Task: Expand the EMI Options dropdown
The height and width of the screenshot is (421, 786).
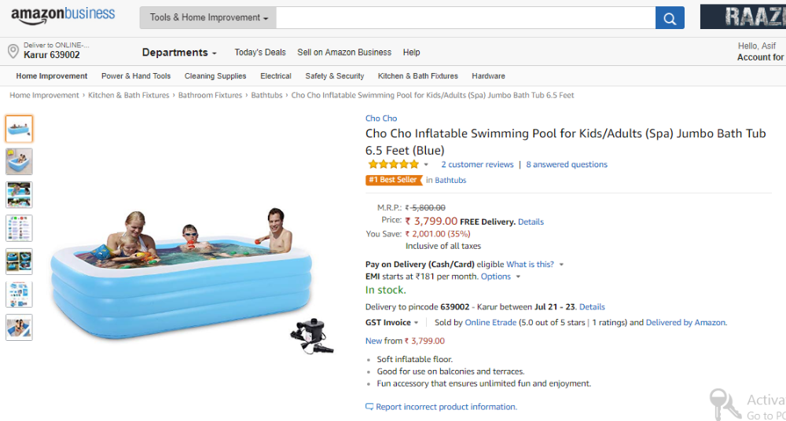Action: click(501, 276)
